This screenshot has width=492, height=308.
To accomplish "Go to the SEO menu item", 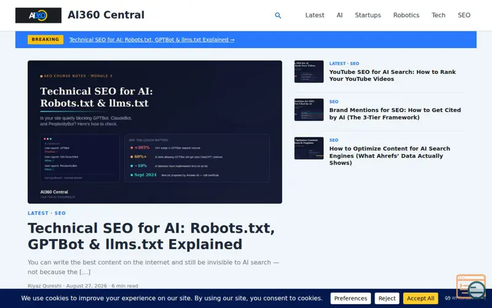I will [x=464, y=15].
